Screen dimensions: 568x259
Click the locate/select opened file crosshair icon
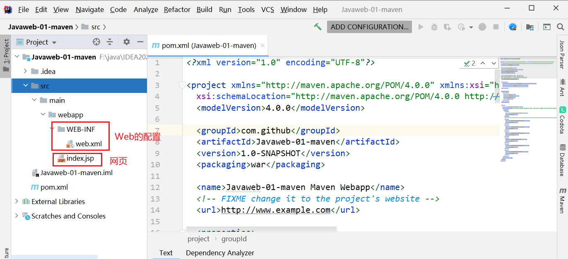pyautogui.click(x=96, y=42)
